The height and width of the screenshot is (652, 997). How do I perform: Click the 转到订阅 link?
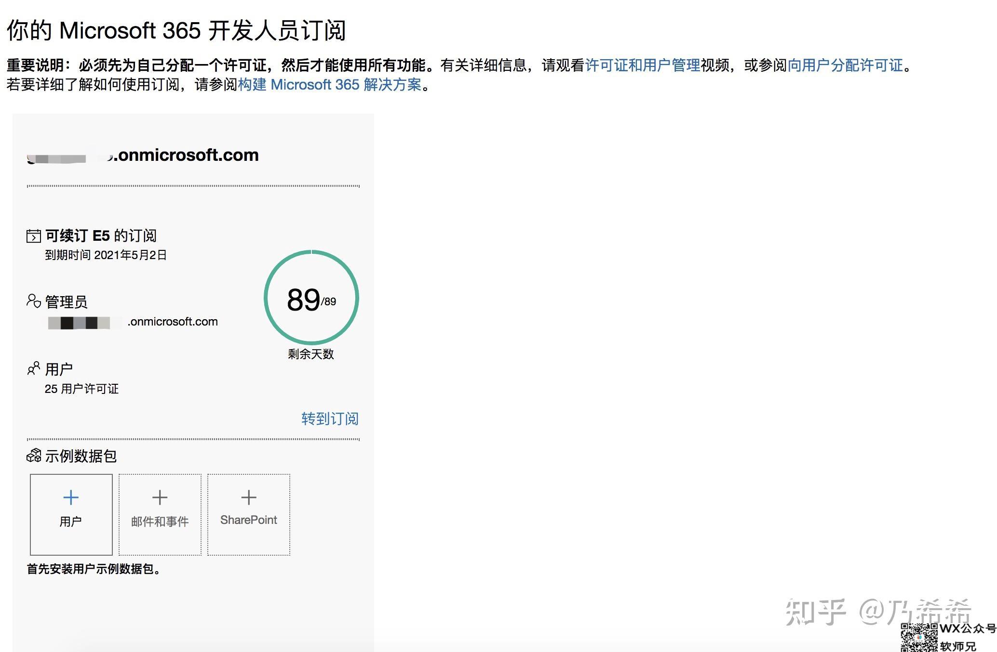pyautogui.click(x=330, y=418)
